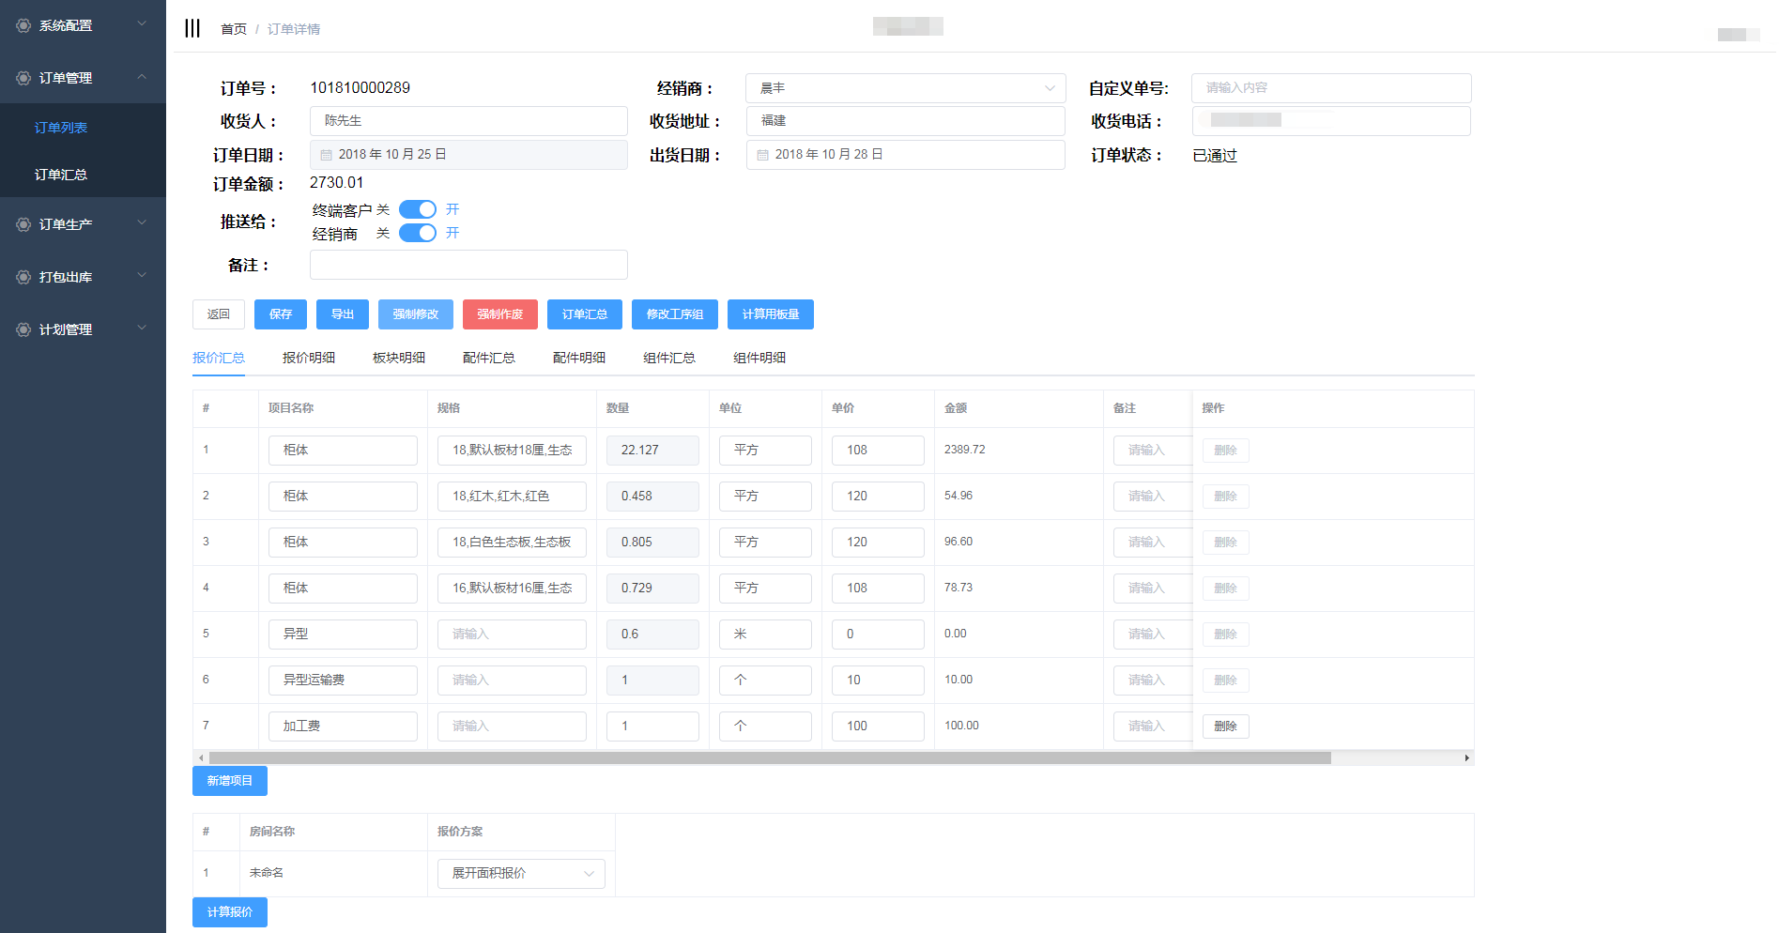
Task: Switch to the 报价明细 tab
Action: pyautogui.click(x=308, y=358)
